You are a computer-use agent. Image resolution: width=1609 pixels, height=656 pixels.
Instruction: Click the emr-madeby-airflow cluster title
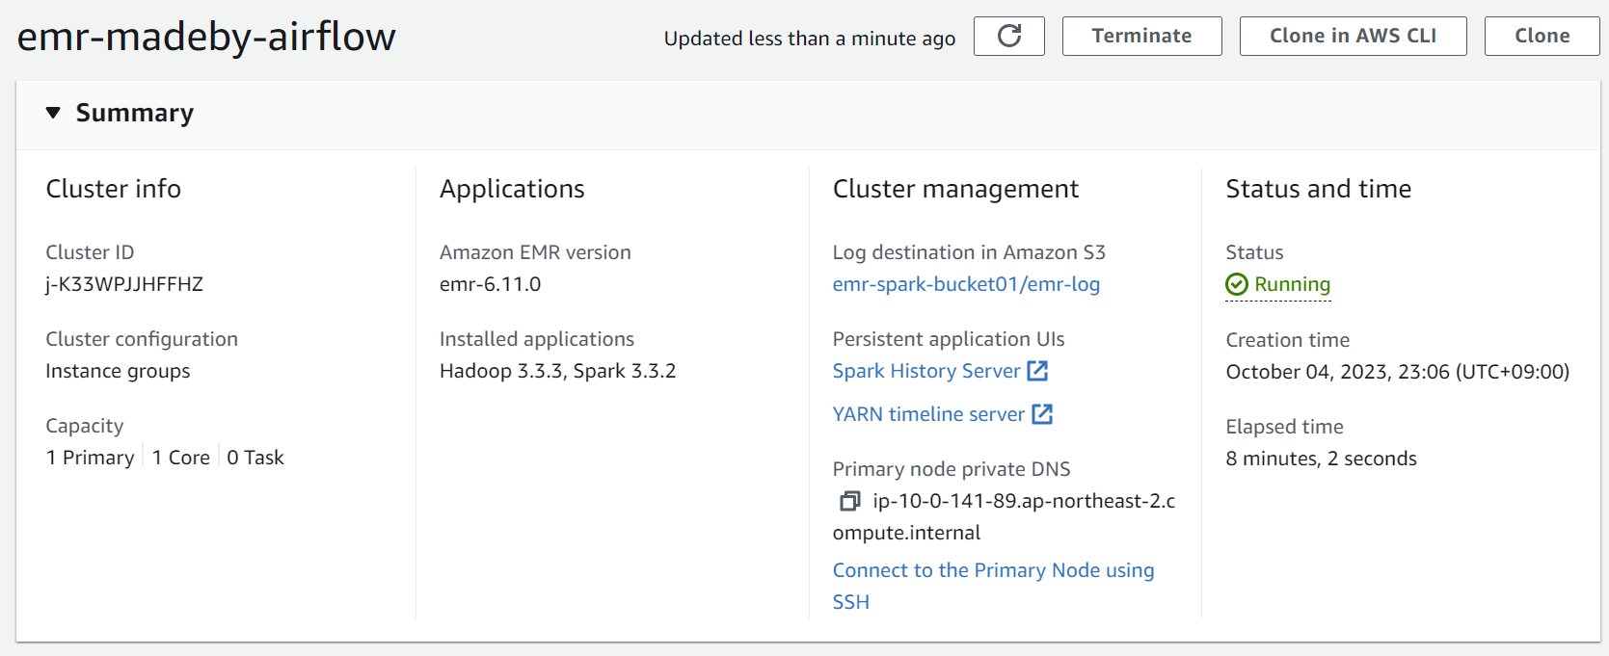206,37
